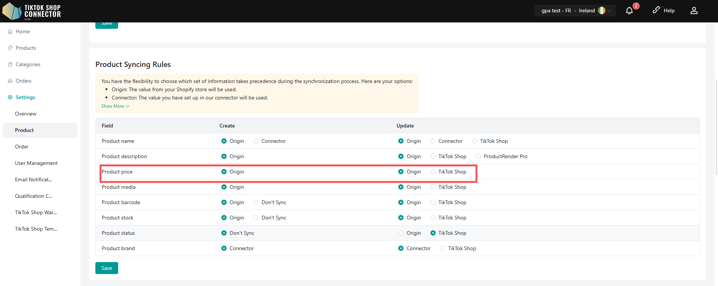The height and width of the screenshot is (286, 718).
Task: Open Orders in sidebar
Action: coord(24,81)
